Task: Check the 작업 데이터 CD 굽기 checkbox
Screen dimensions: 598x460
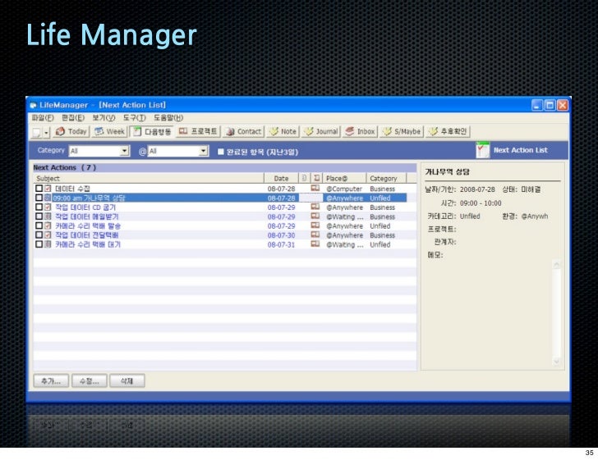Action: [39, 207]
